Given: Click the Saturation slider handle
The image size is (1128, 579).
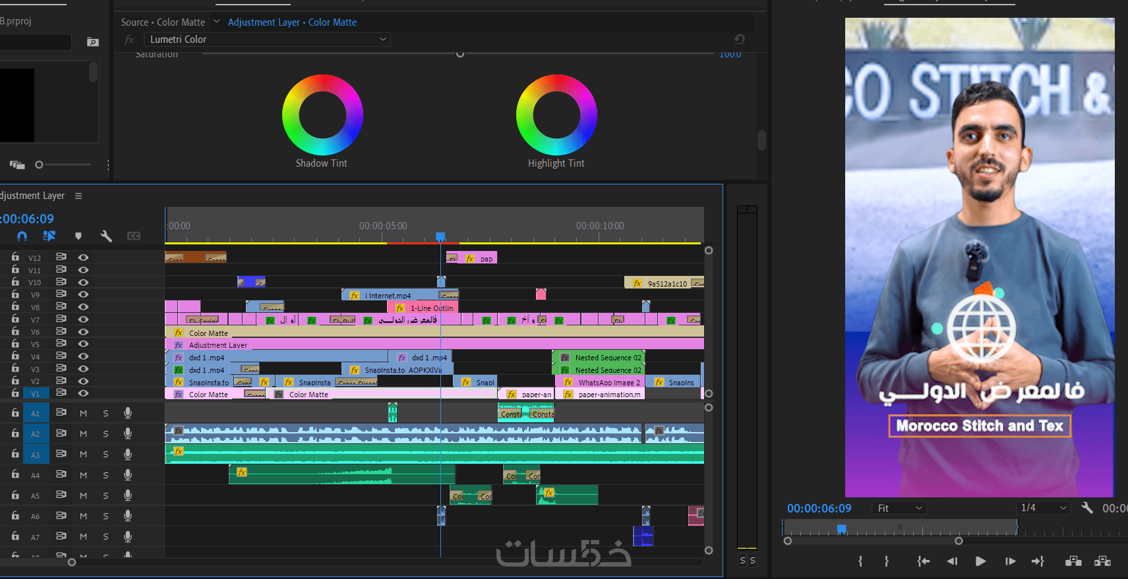Looking at the screenshot, I should [x=460, y=54].
